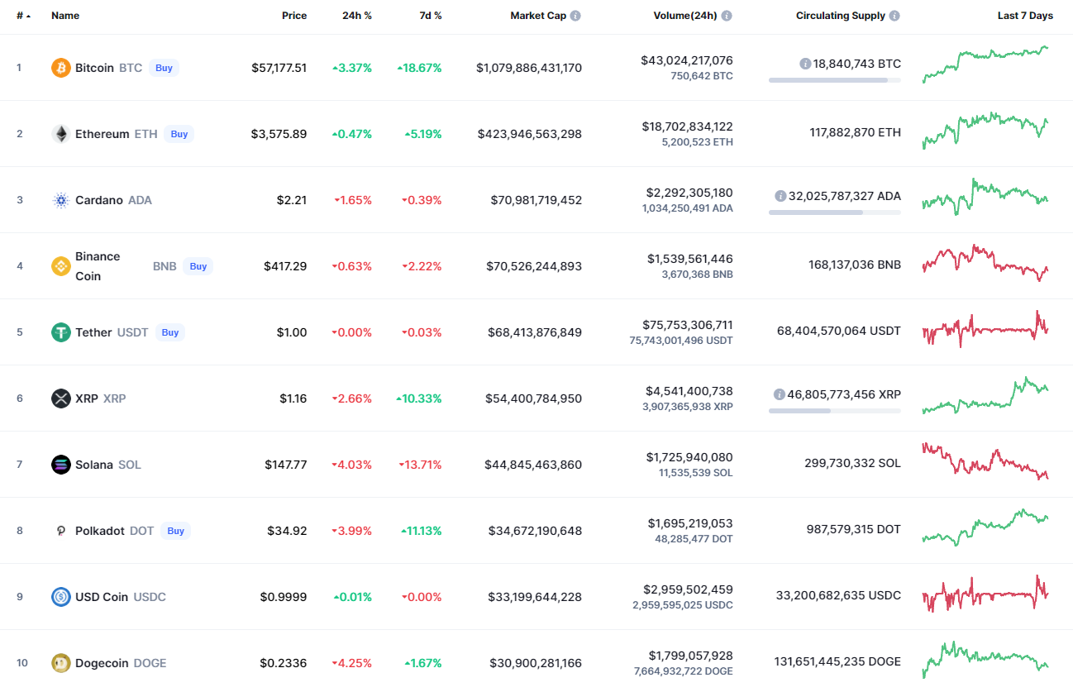Click Bitcoin price $57,177.51
This screenshot has width=1073, height=692.
click(279, 68)
